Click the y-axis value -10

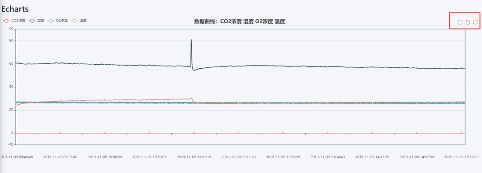[10, 144]
